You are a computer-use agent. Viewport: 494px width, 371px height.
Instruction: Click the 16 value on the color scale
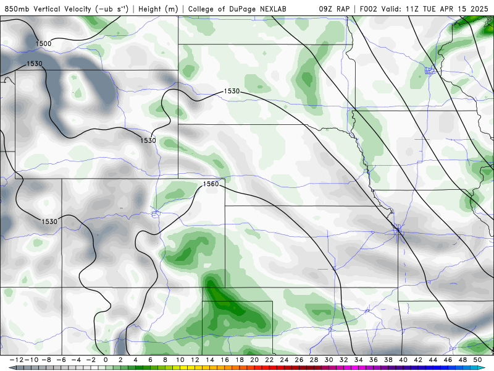coord(225,360)
